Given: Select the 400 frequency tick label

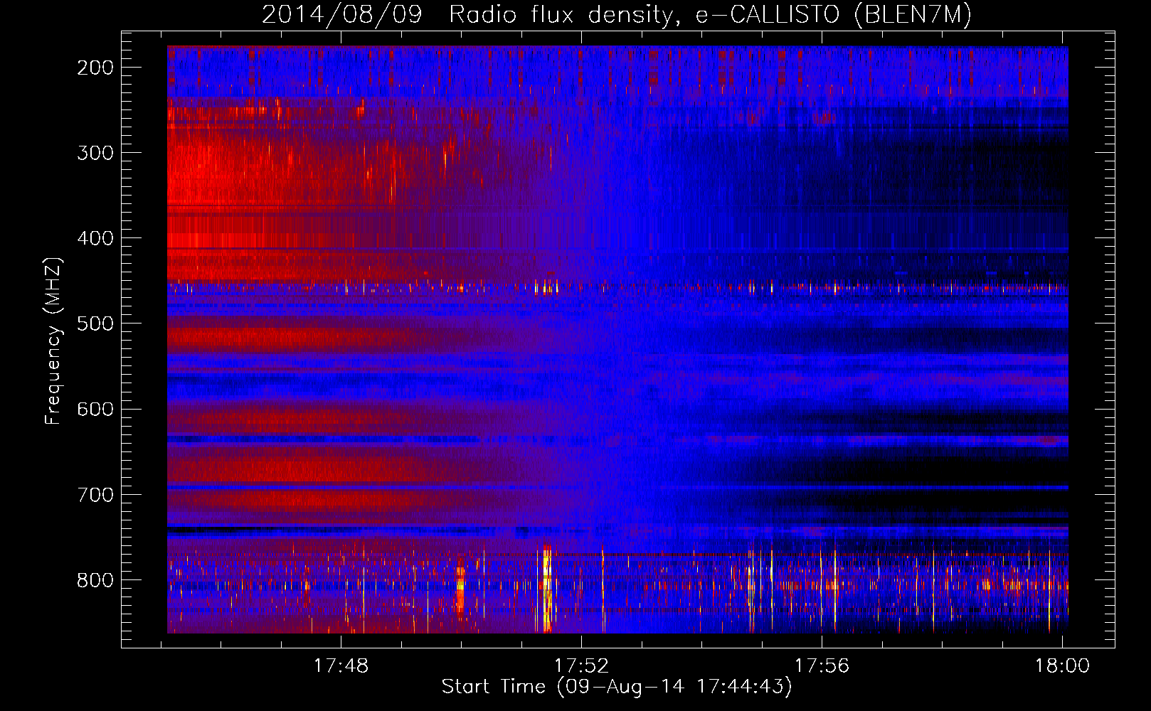Looking at the screenshot, I should [x=95, y=238].
